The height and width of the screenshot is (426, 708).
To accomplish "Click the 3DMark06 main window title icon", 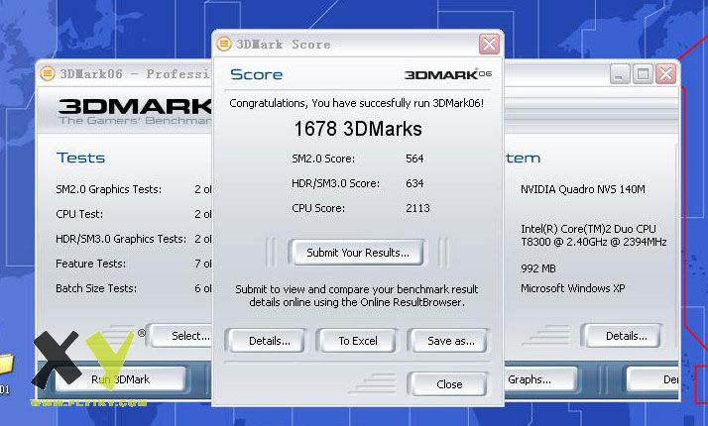I will [x=48, y=73].
